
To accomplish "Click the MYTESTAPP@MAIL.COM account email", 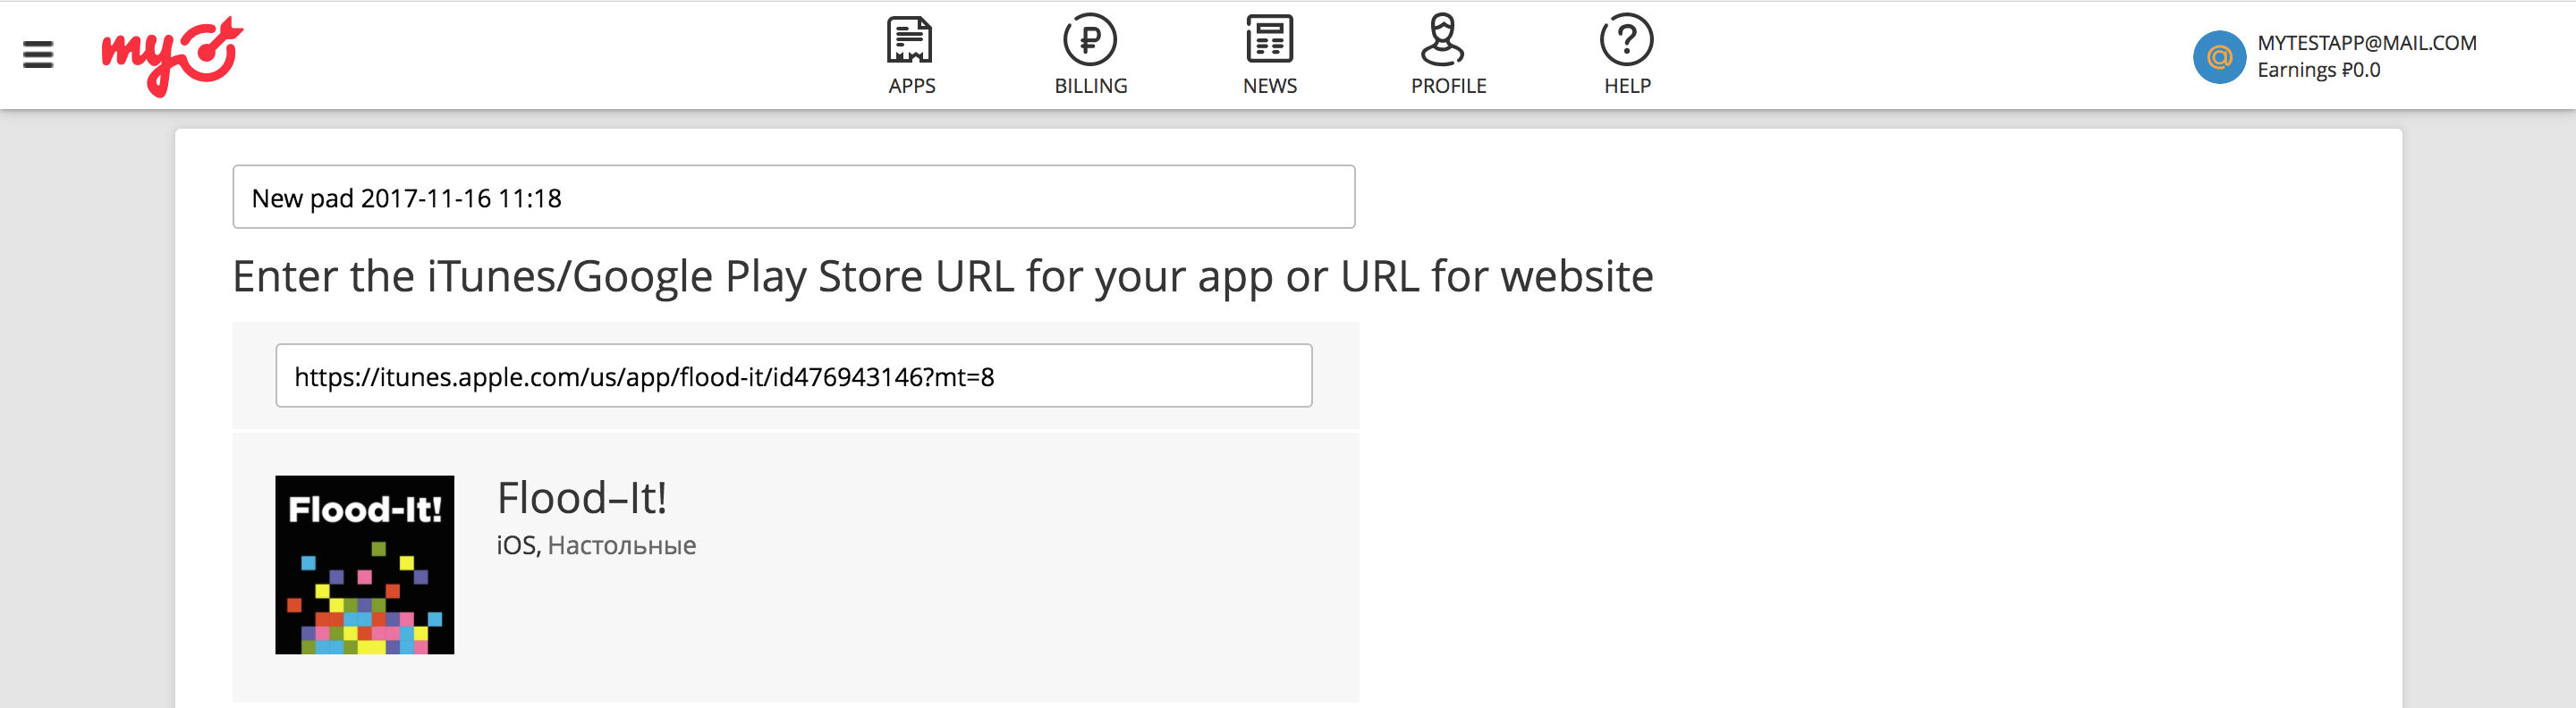I will tap(2366, 43).
